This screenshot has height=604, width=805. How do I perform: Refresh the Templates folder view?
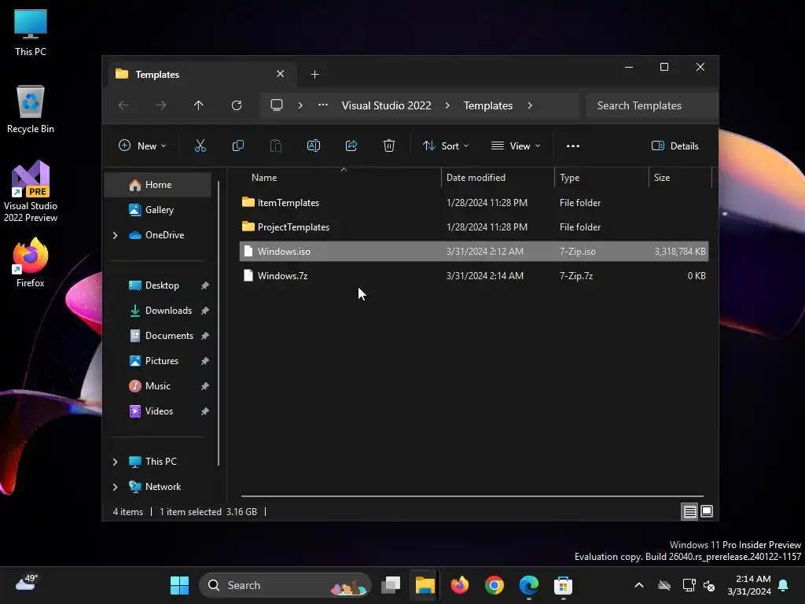pos(237,105)
